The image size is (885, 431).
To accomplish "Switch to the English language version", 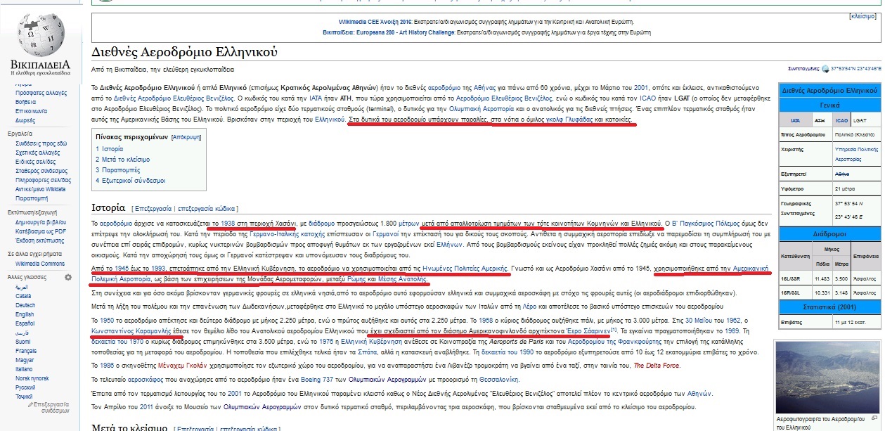I will coord(25,314).
